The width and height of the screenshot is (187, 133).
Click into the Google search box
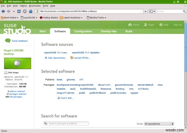(x=169, y=11)
